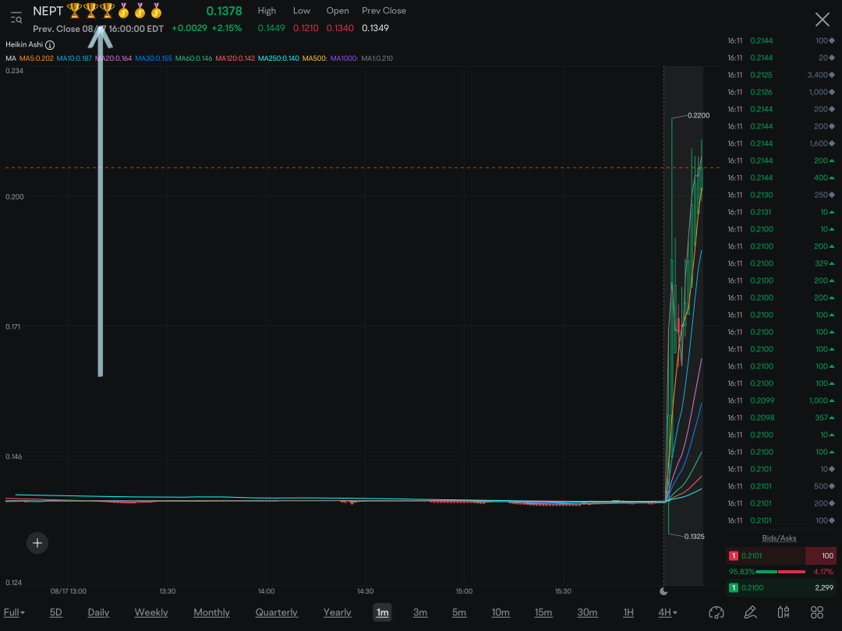Click the ask row at 0.2101

781,556
